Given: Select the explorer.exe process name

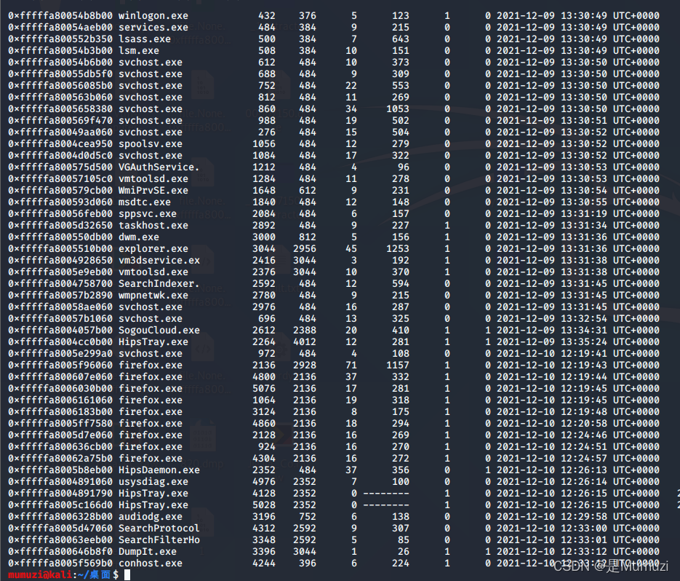Looking at the screenshot, I should click(x=153, y=249).
